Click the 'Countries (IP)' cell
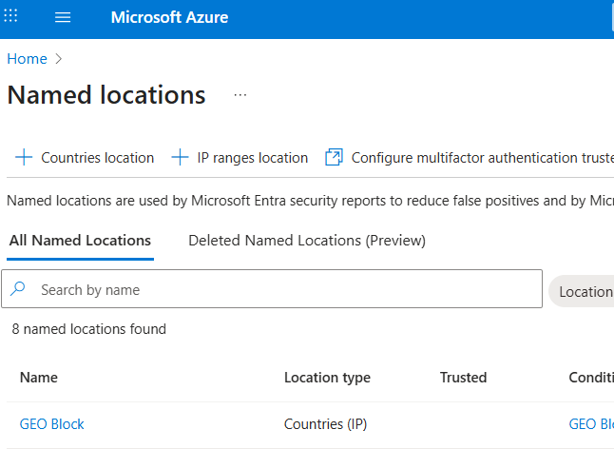614x449 pixels. (325, 424)
